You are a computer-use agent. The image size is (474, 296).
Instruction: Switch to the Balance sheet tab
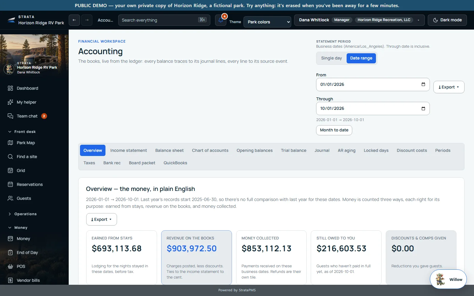pos(169,150)
